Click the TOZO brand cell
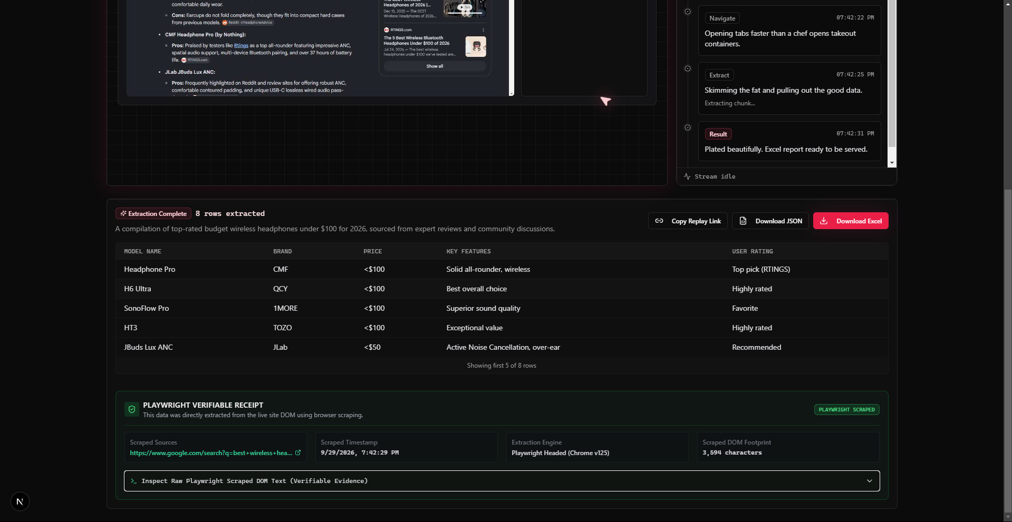 coord(282,328)
